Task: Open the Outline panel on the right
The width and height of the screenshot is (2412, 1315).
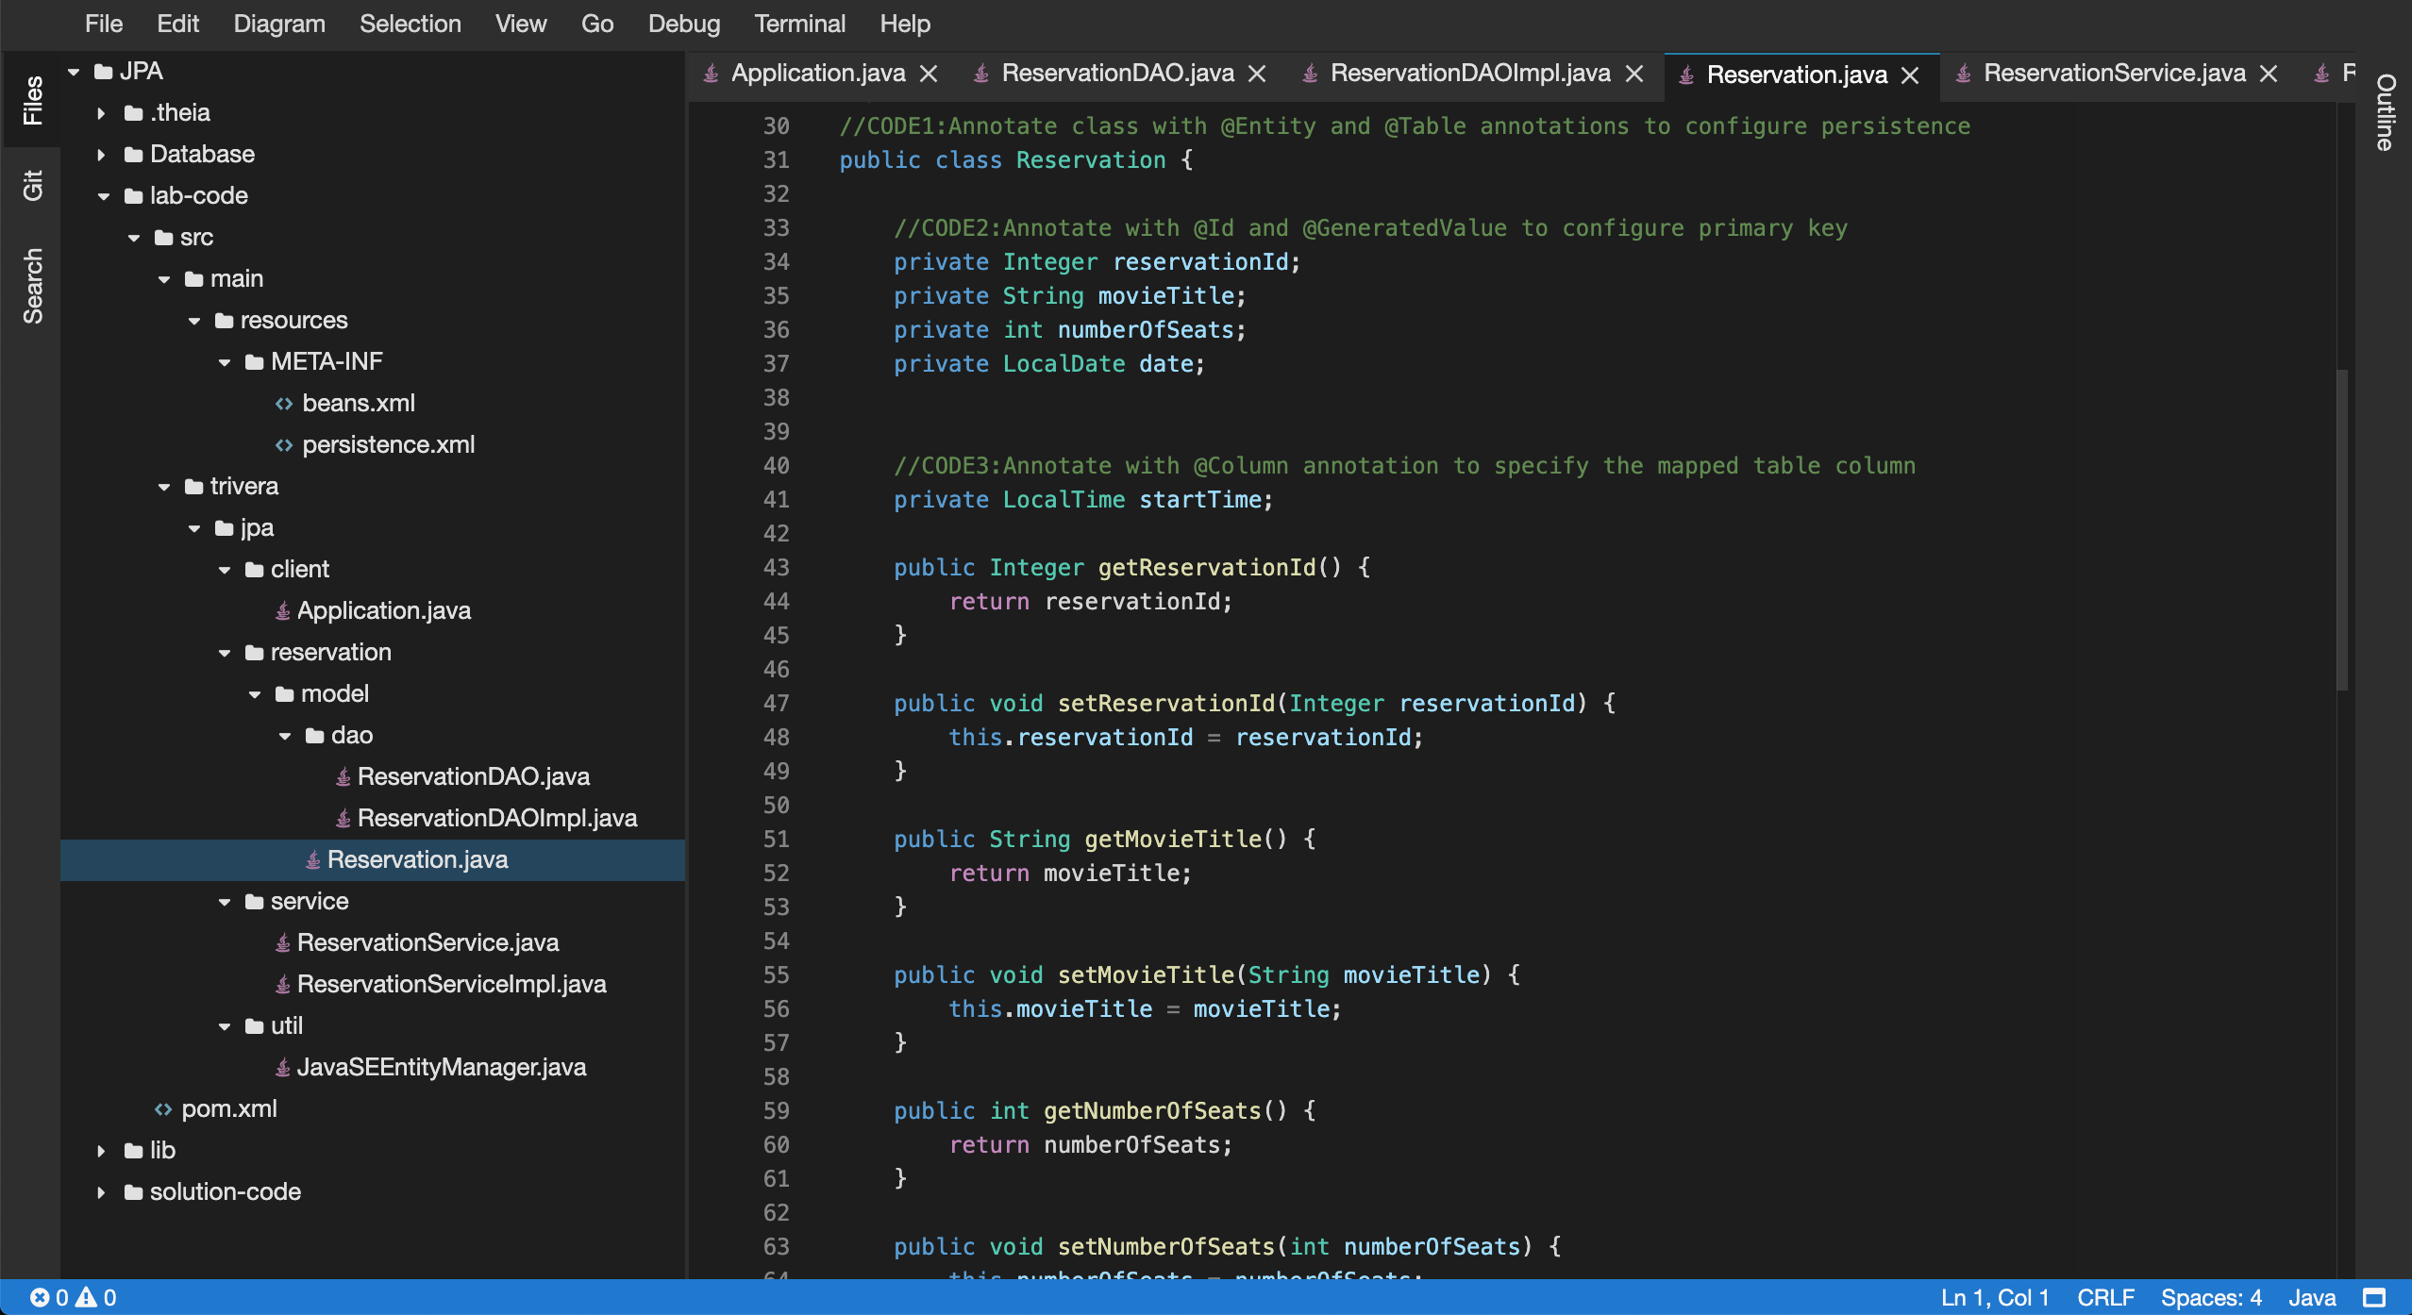Action: pos(2385,111)
